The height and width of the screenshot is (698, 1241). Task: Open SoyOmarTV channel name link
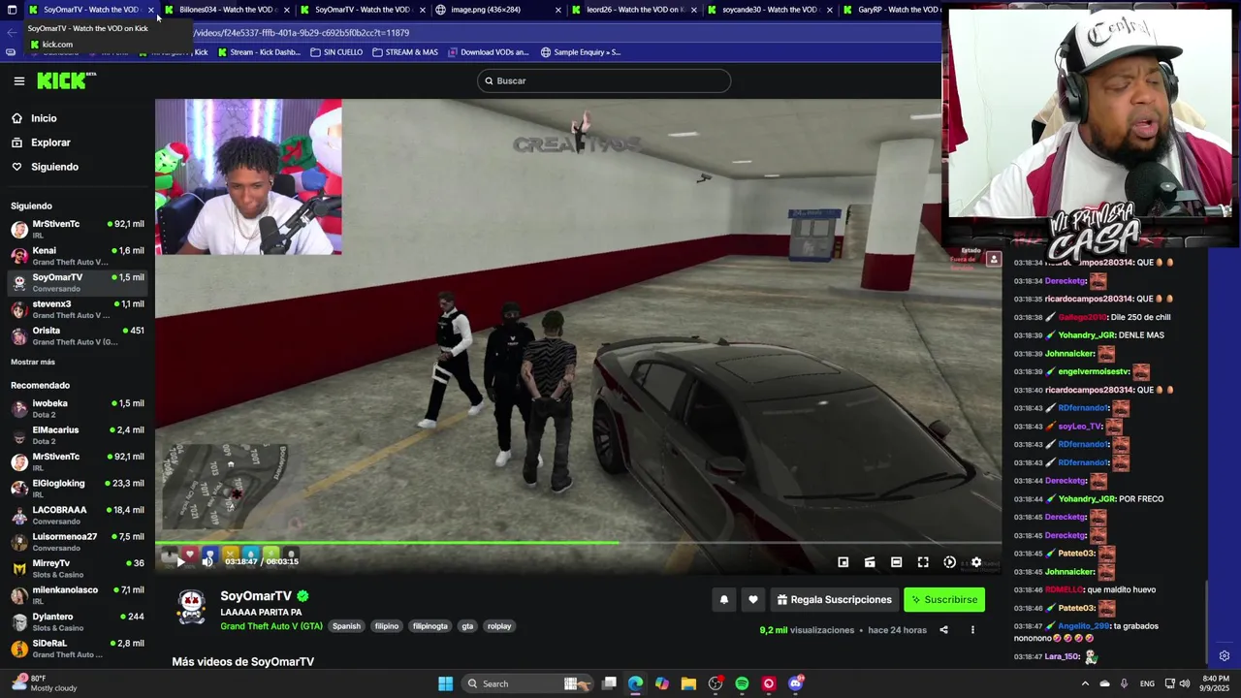[x=256, y=596]
